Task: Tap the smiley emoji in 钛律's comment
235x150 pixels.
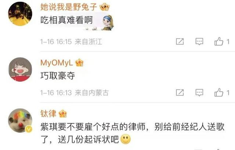Action: pos(126,139)
